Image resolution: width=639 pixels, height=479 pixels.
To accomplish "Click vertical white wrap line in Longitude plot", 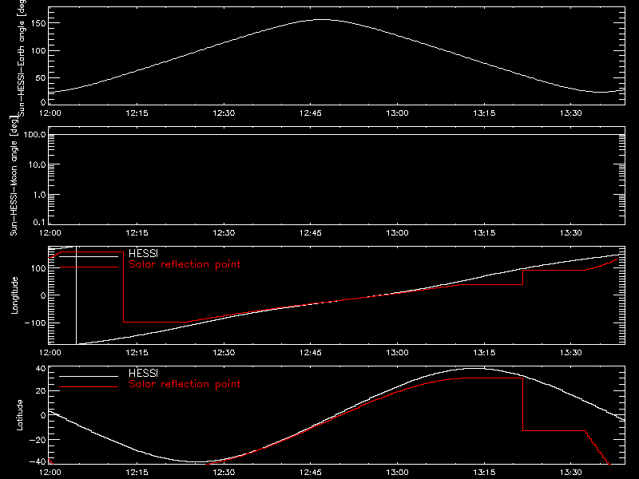I will click(76, 295).
